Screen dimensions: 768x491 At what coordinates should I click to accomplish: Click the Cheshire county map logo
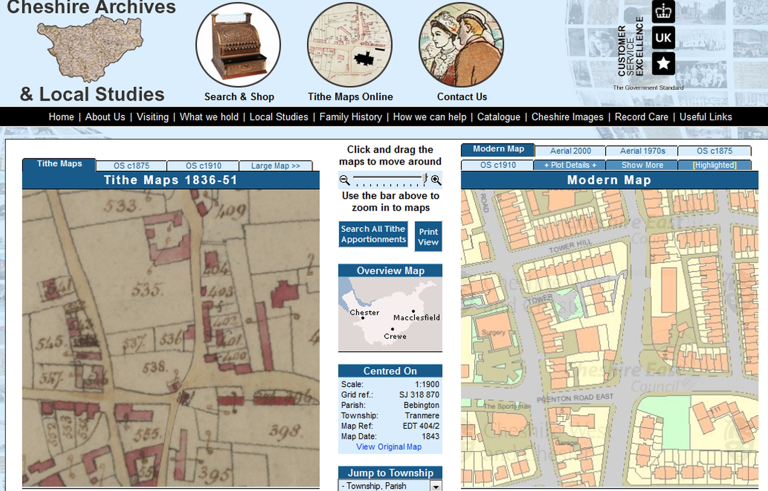coord(90,49)
